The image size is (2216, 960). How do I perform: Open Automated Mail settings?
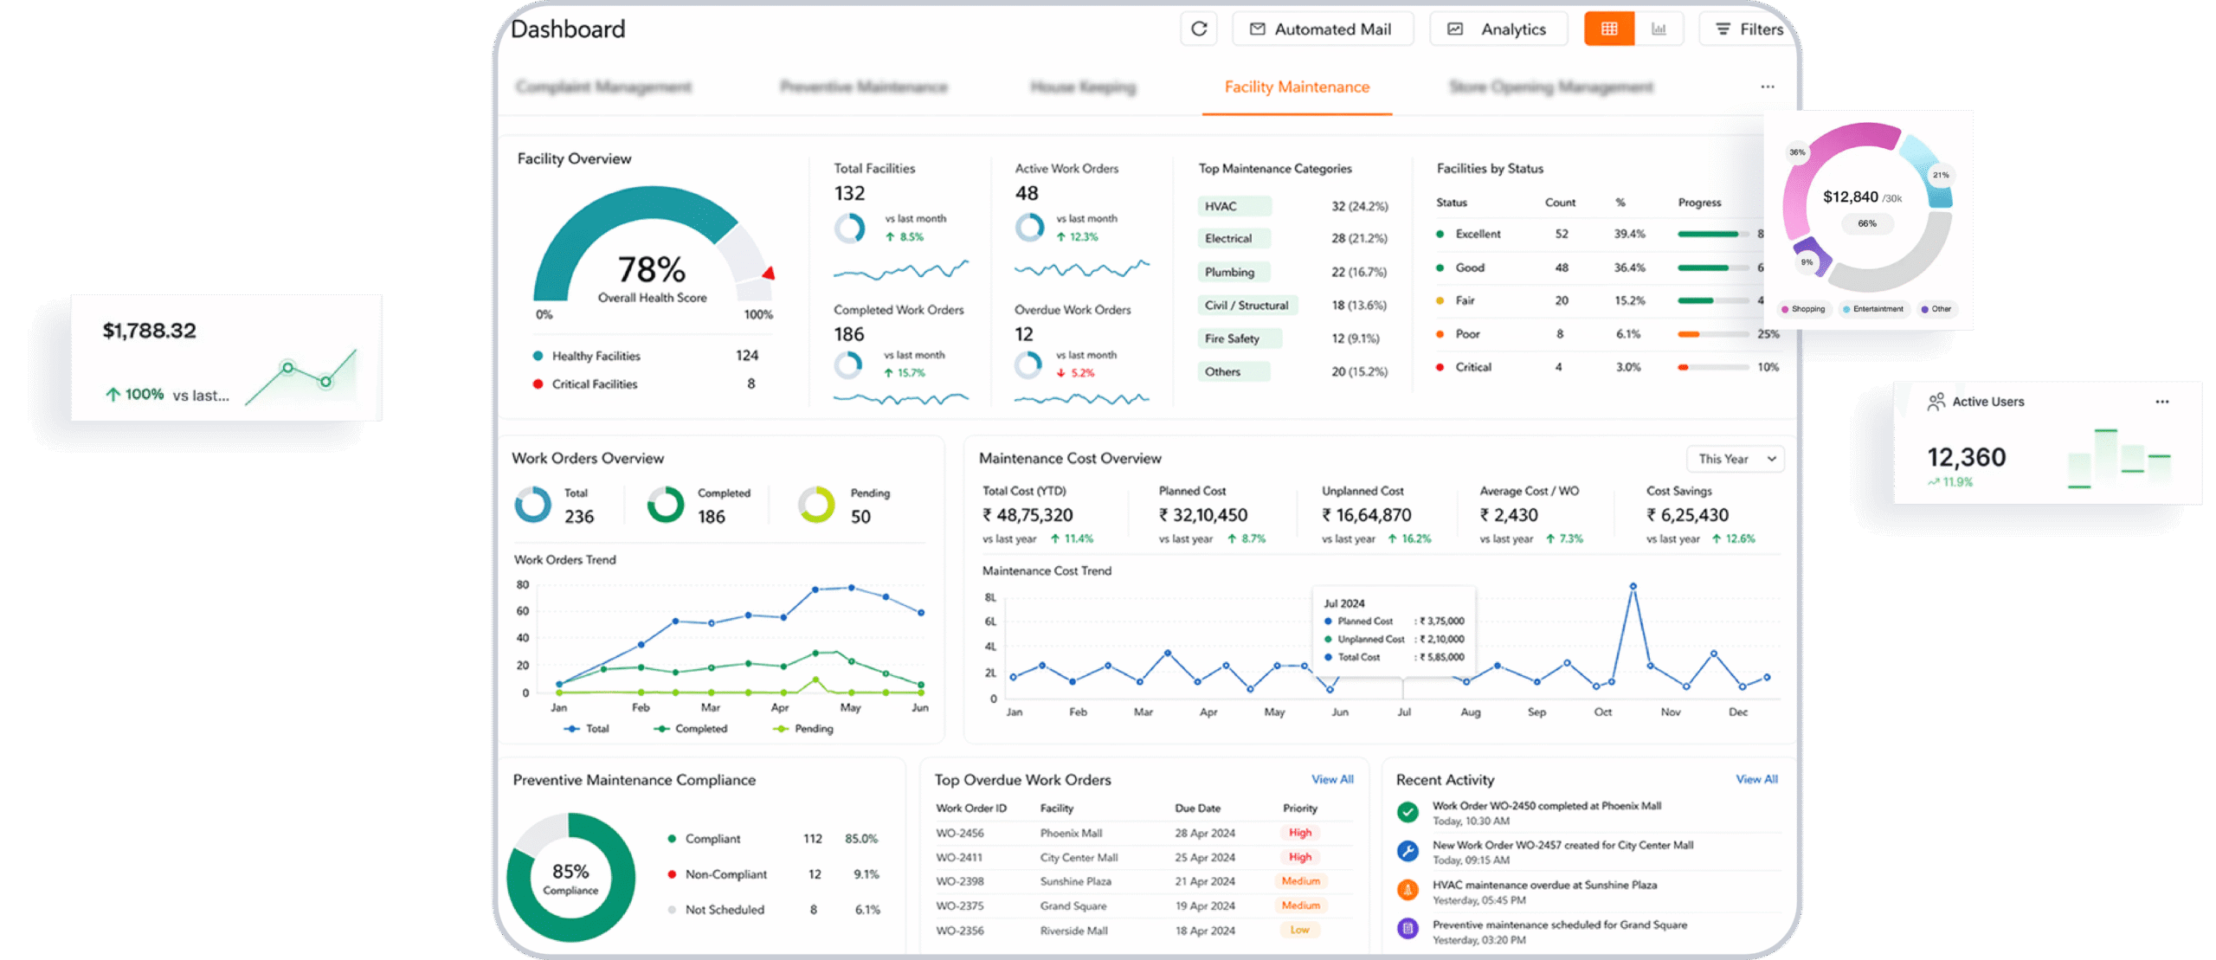1322,29
